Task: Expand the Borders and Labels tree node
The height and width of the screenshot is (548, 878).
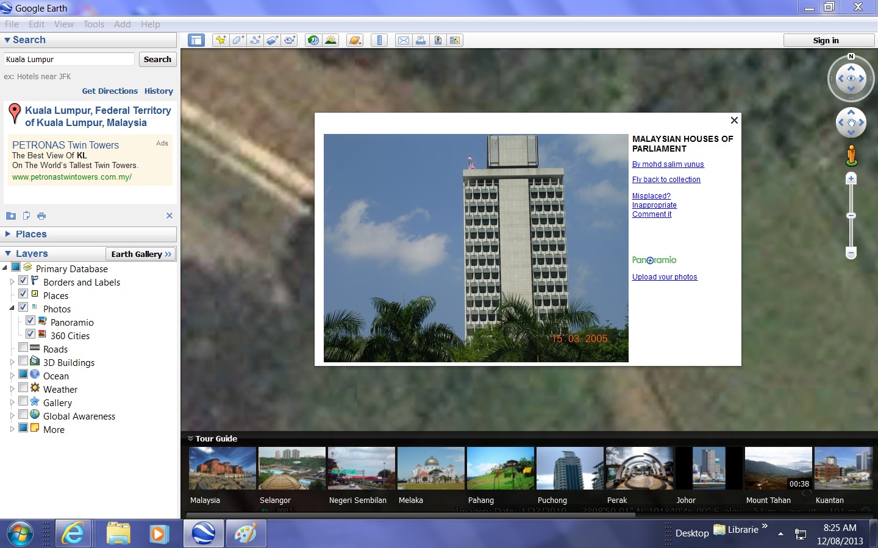Action: point(12,282)
